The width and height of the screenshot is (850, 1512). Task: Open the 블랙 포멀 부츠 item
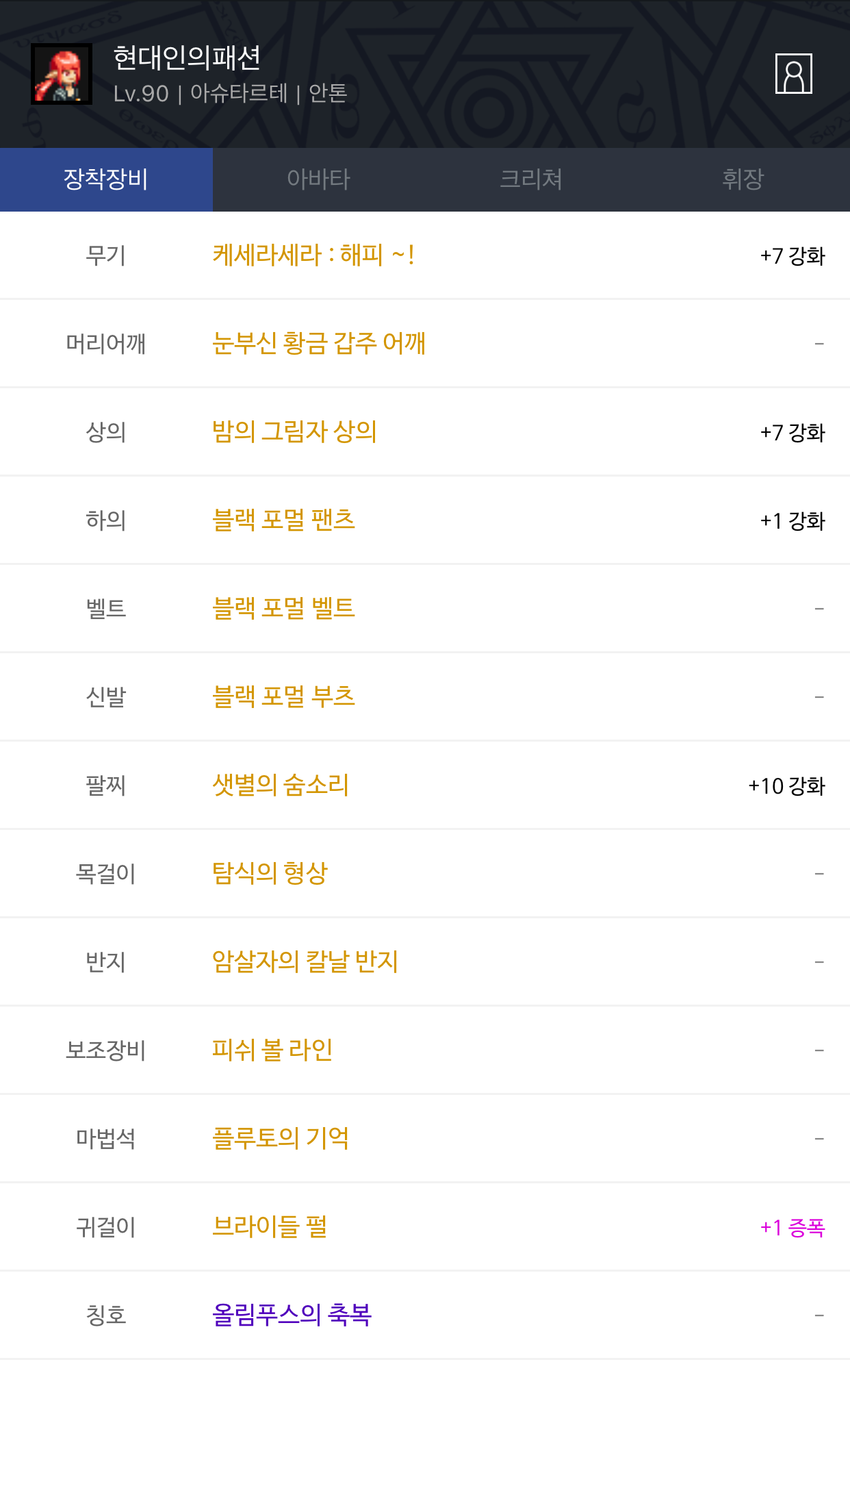(x=283, y=696)
